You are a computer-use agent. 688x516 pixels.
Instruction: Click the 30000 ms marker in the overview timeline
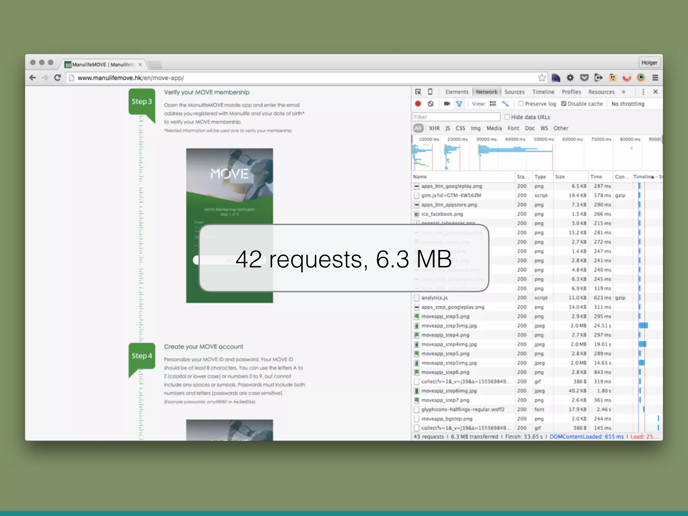pos(486,139)
